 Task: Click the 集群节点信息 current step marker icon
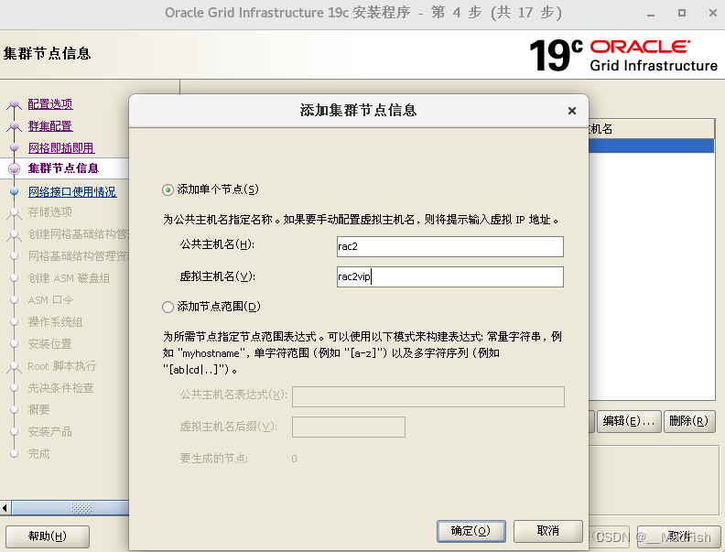[x=15, y=168]
